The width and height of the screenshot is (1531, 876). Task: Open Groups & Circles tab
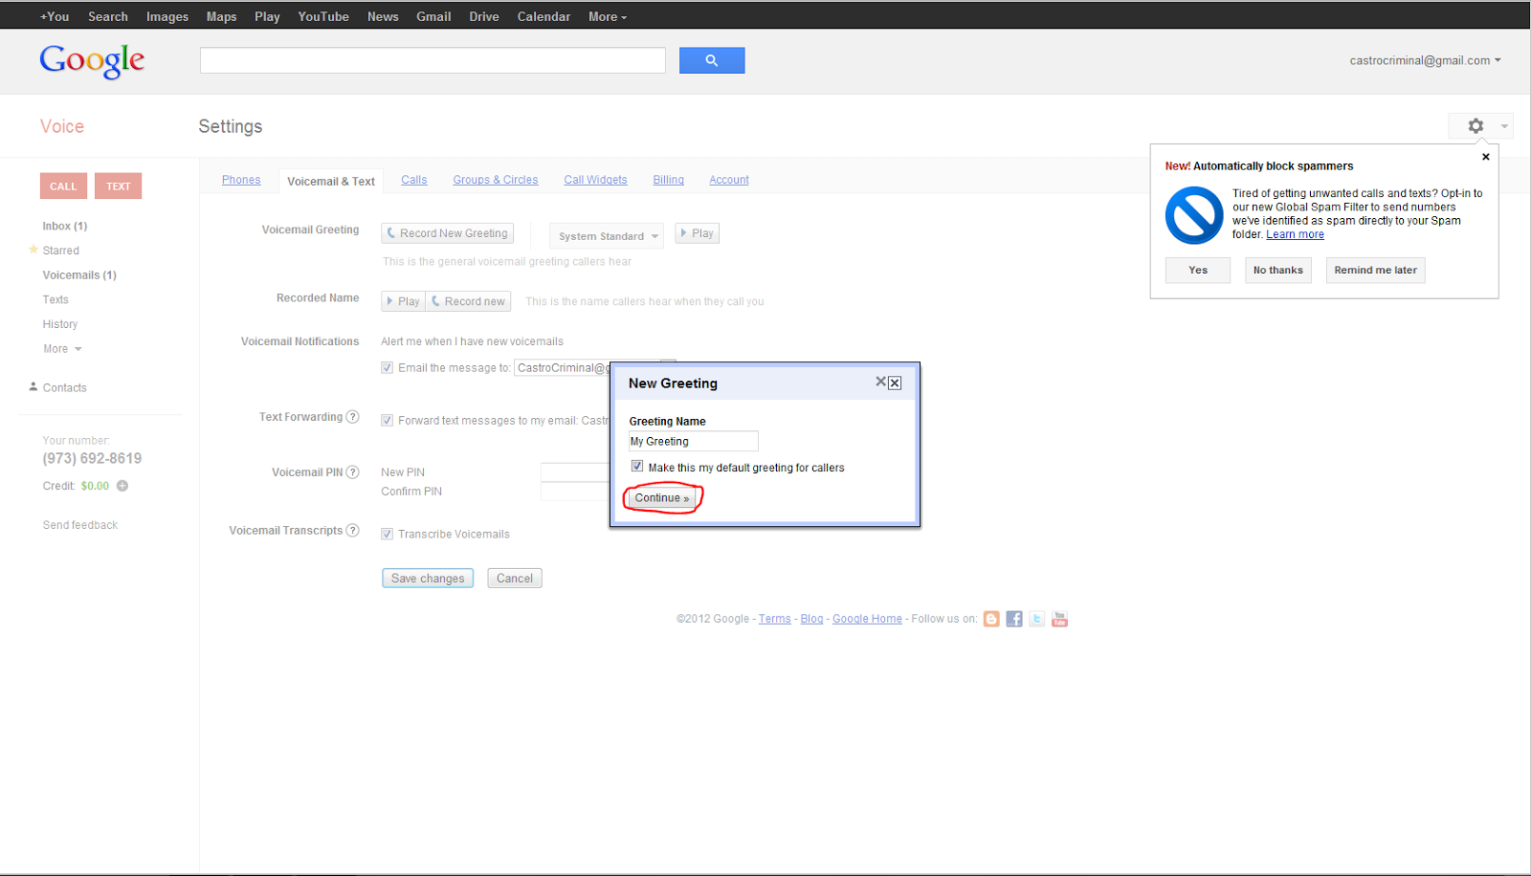(496, 180)
